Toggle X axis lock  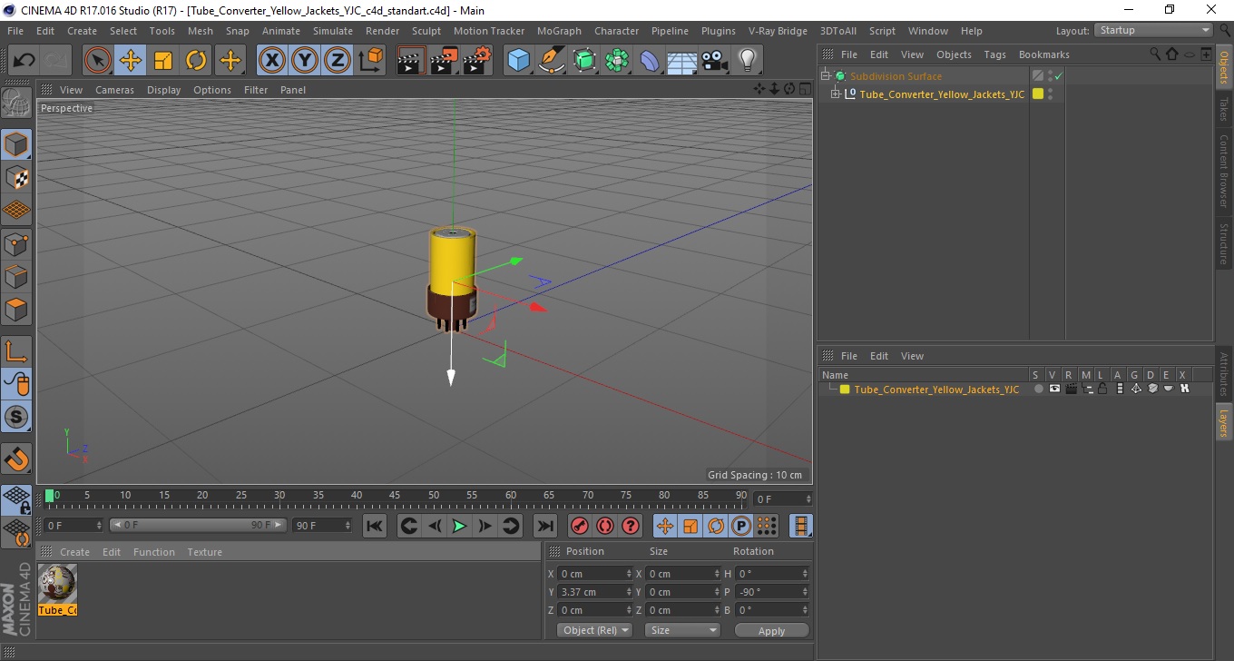(x=272, y=61)
